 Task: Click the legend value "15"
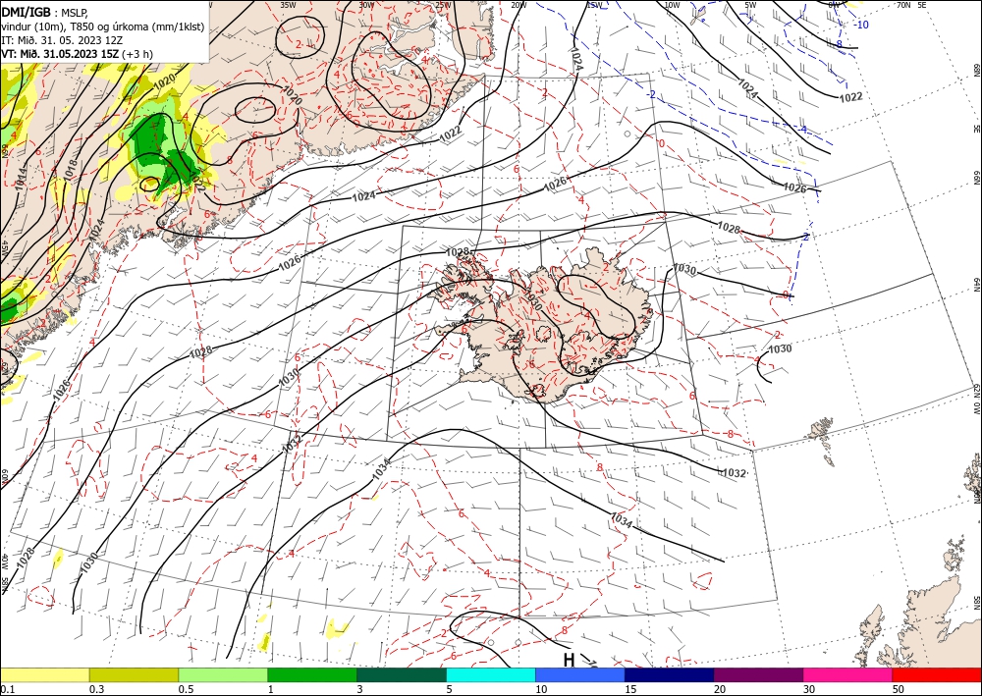[630, 689]
